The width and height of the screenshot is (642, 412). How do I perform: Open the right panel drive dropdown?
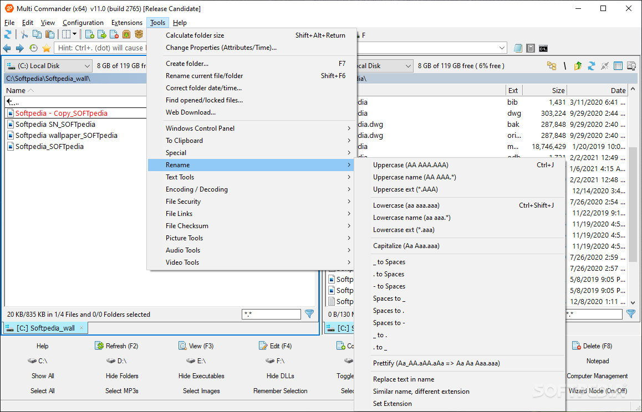pyautogui.click(x=408, y=66)
